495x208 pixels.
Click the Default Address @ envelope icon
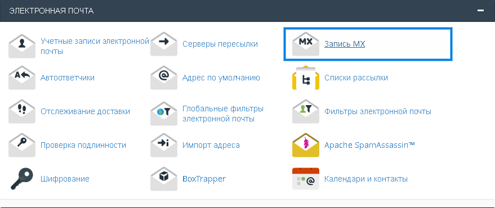(x=163, y=78)
